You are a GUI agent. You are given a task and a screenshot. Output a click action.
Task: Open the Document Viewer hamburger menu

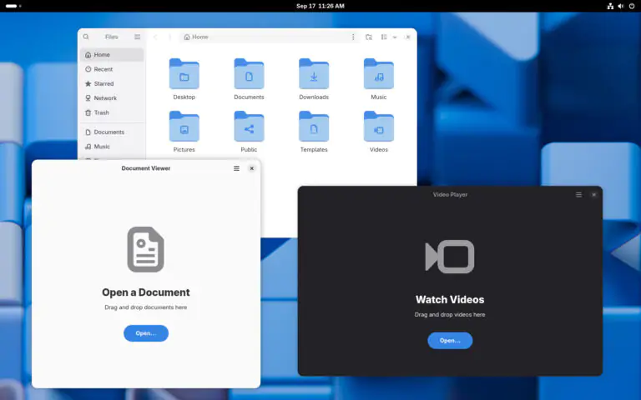236,168
